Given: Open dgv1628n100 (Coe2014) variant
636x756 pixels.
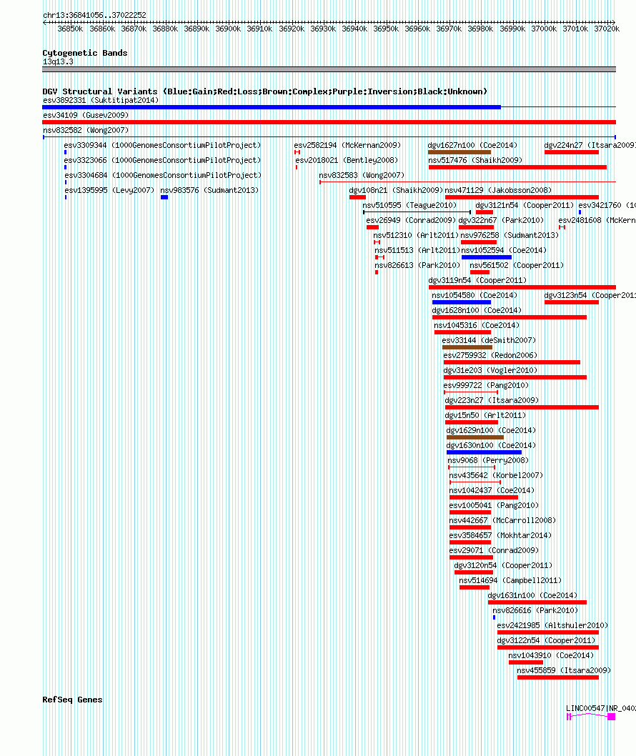Looking at the screenshot, I should (477, 310).
